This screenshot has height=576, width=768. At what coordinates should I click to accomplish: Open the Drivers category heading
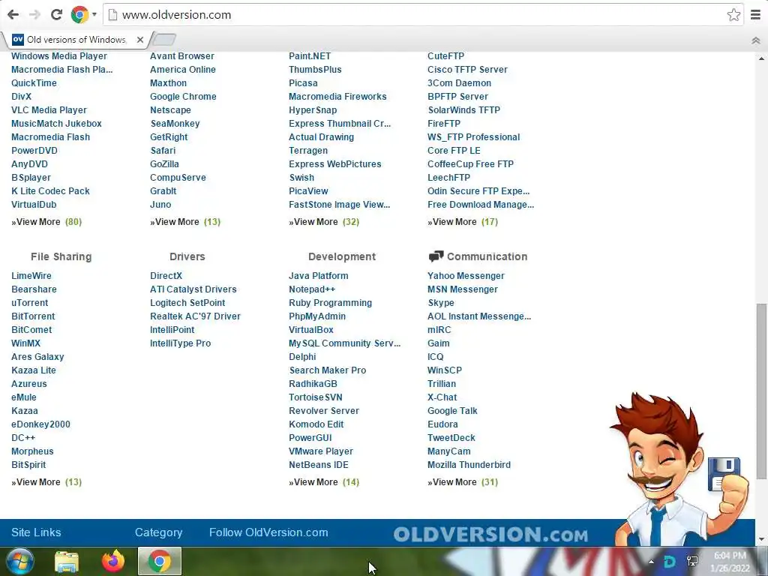pos(187,256)
